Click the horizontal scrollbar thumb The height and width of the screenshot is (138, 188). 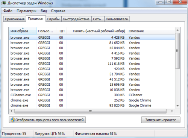(x=90, y=111)
